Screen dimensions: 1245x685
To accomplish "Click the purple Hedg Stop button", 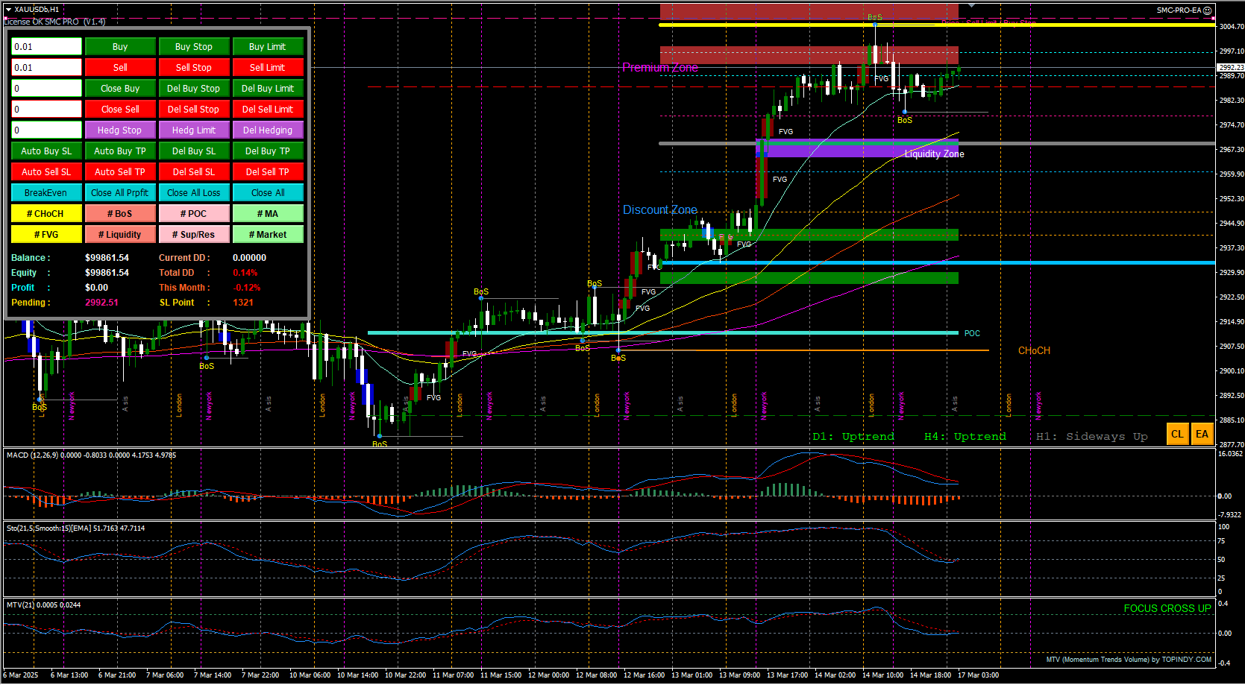I will (120, 130).
